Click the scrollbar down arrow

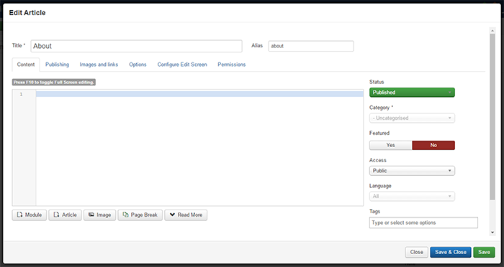pos(492,233)
